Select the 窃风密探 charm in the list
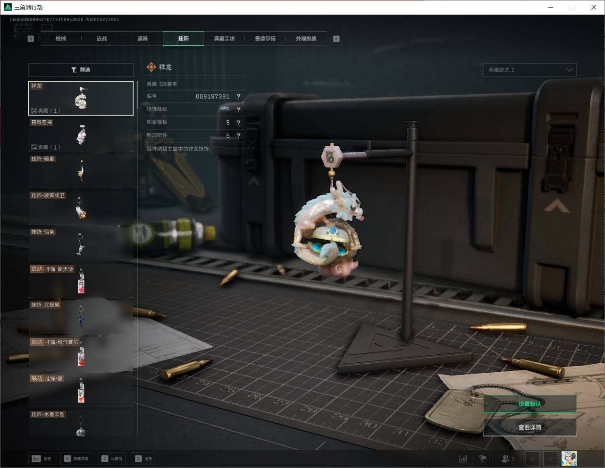605x468 pixels. coord(81,134)
